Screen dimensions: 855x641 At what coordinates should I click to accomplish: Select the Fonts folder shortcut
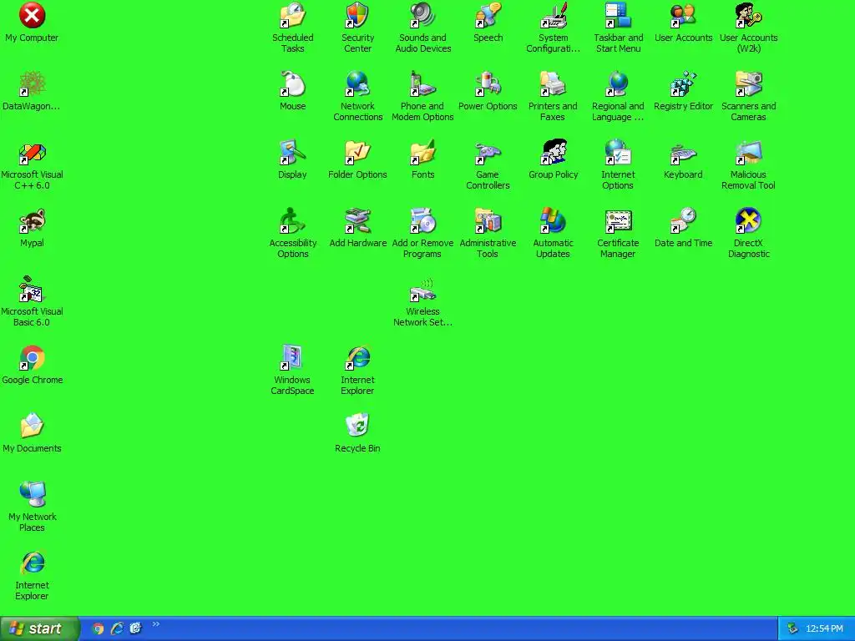coord(422,154)
